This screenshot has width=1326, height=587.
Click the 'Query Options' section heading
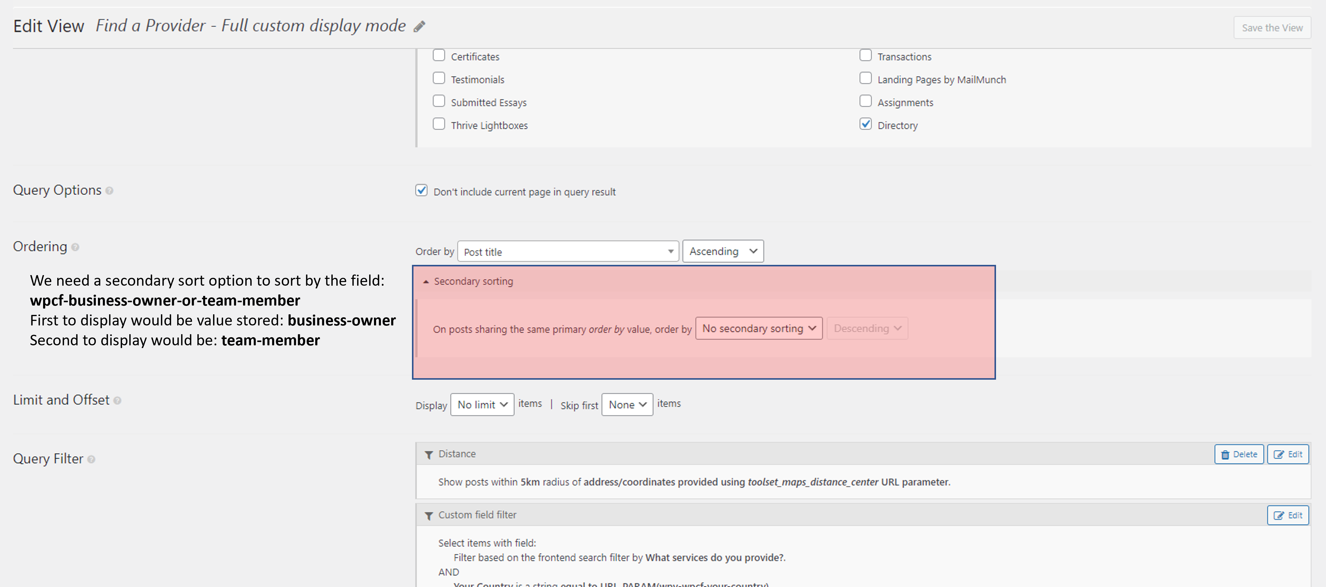[x=57, y=190]
